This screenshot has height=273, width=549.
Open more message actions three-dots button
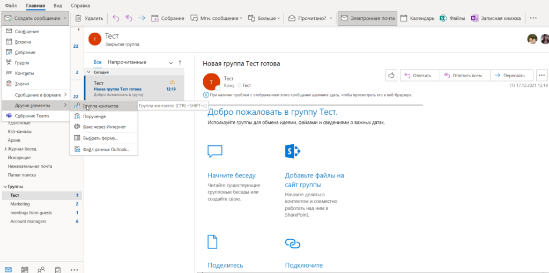pos(541,75)
